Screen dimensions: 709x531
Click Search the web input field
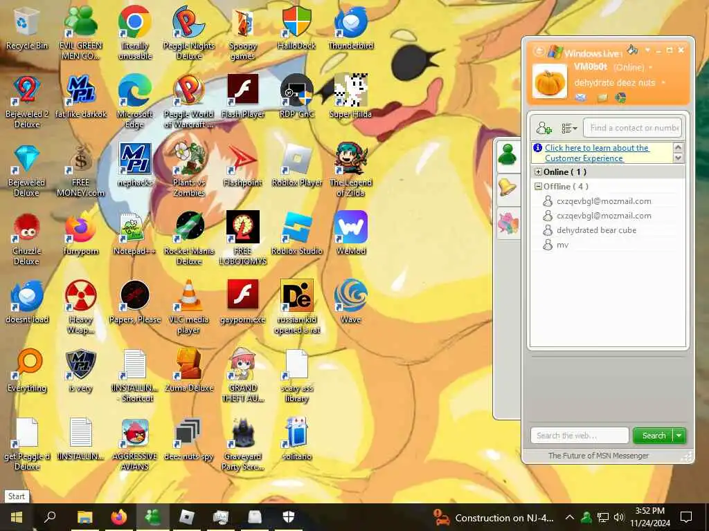click(580, 436)
